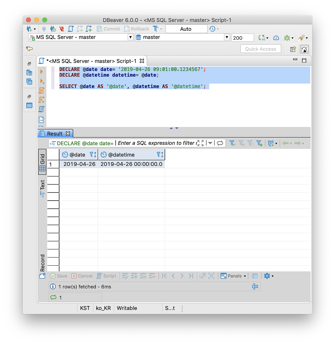
Task: Open the performance dashboard gauge icon
Action: coord(276,38)
